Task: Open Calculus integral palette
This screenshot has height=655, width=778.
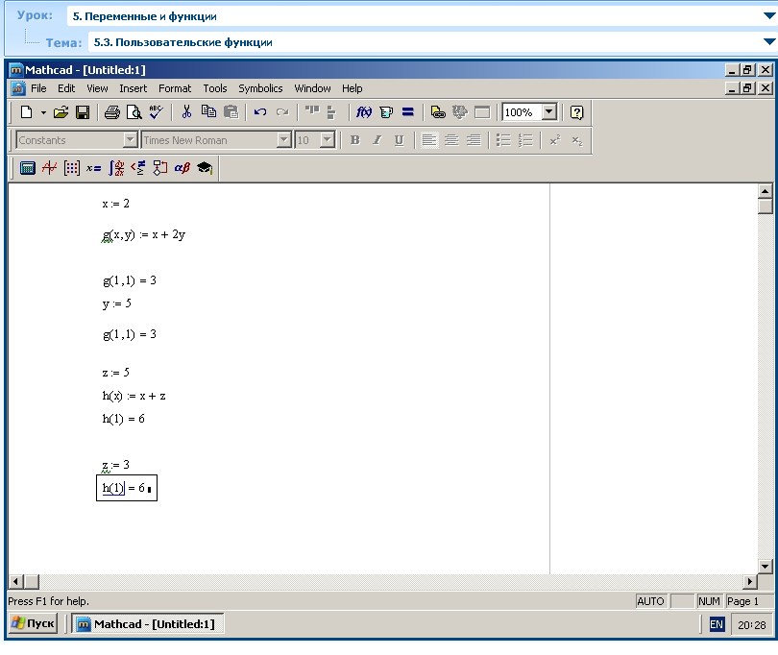Action: click(116, 168)
